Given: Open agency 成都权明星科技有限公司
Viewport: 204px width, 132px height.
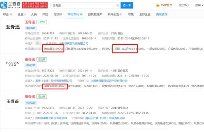Looking at the screenshot, I should tap(74, 43).
